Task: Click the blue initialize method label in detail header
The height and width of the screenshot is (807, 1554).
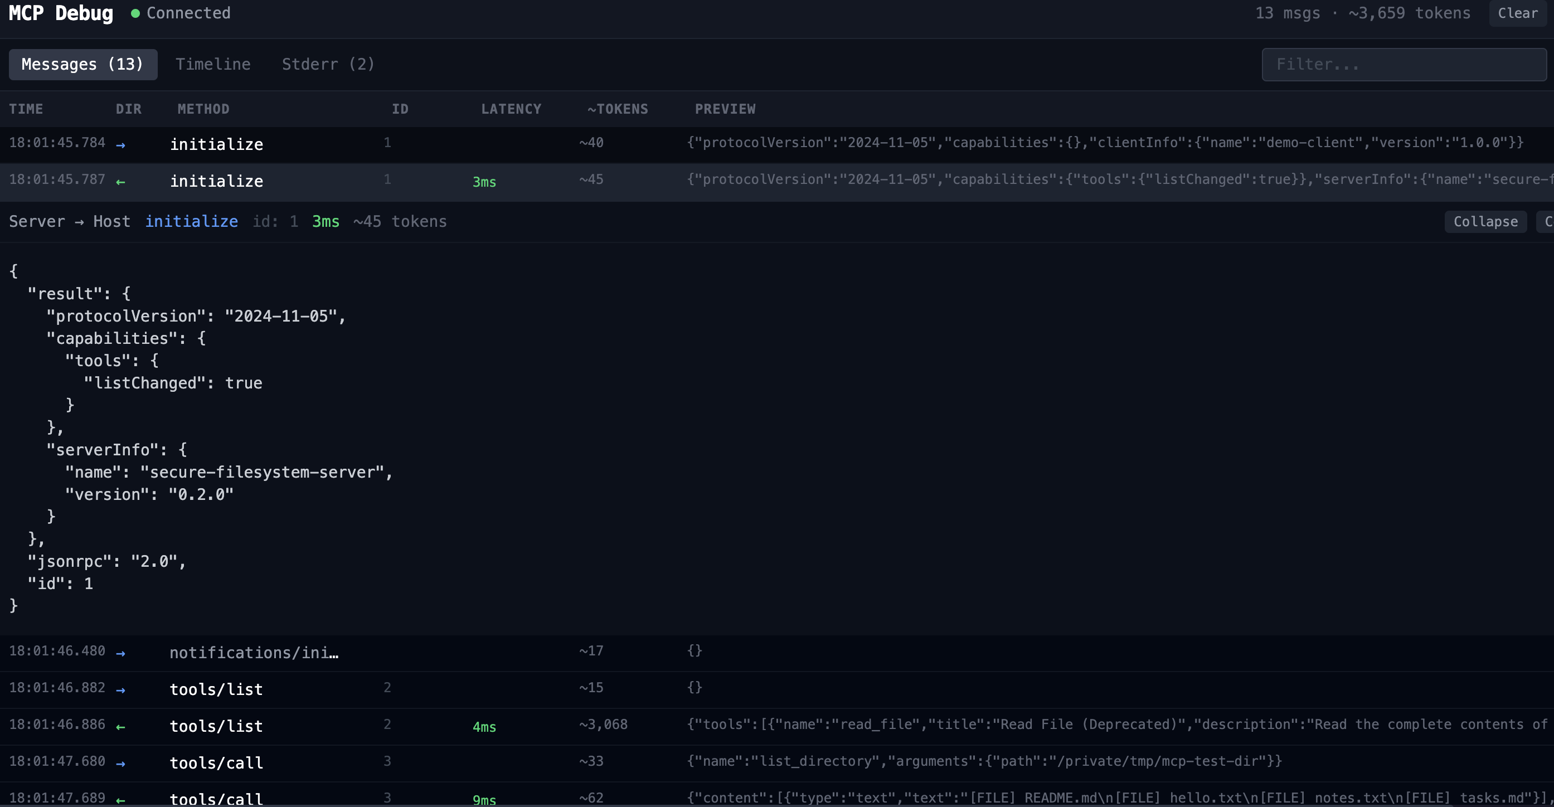Action: [191, 221]
